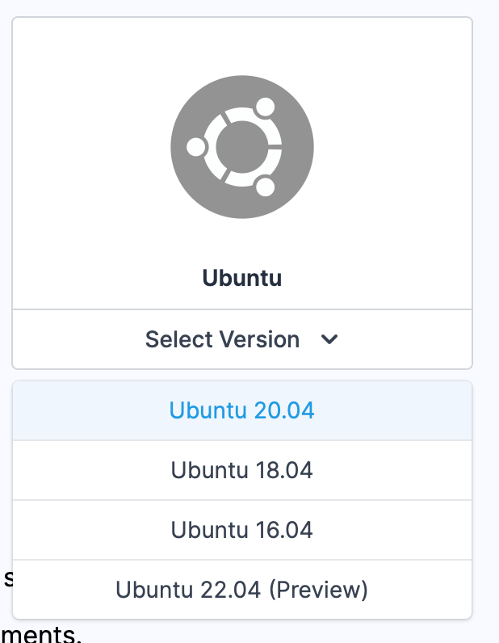Click the Select Version text label

pyautogui.click(x=222, y=339)
